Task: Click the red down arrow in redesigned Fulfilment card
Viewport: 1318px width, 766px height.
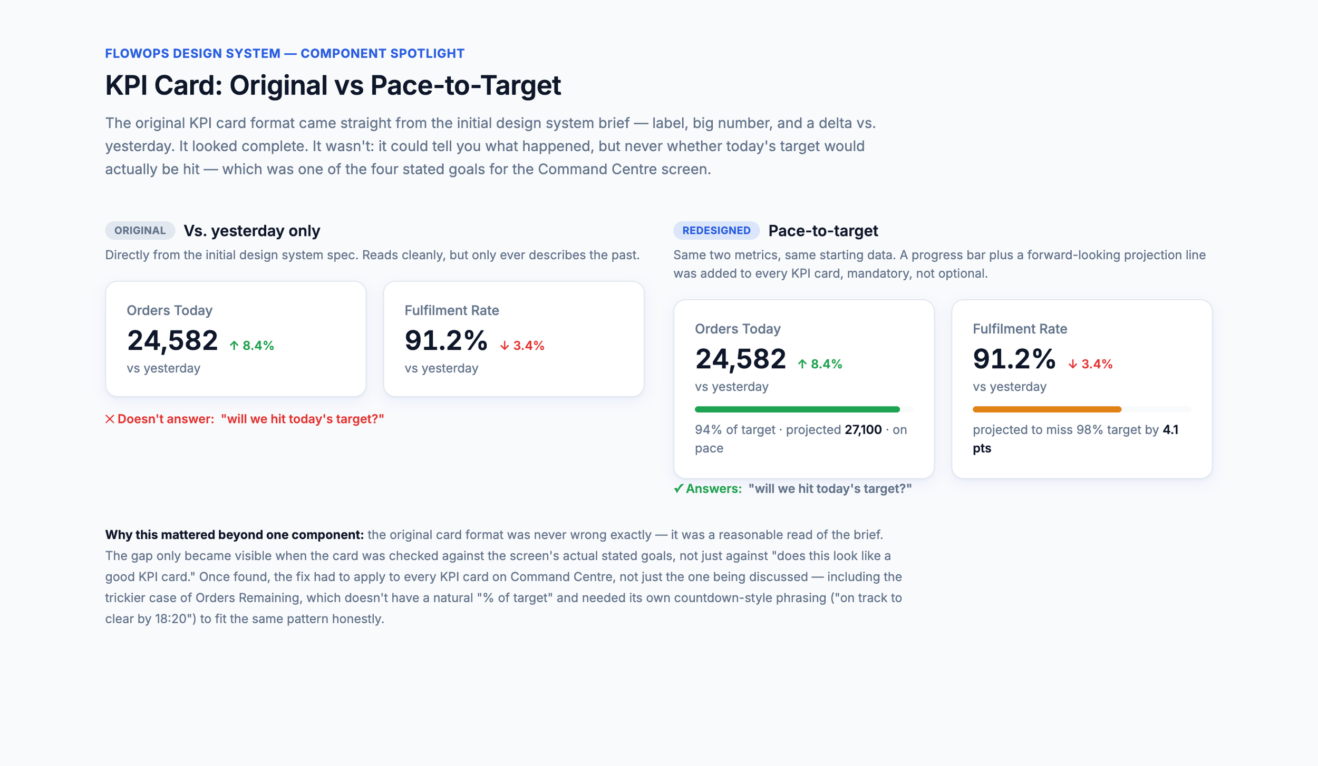Action: coord(1073,364)
